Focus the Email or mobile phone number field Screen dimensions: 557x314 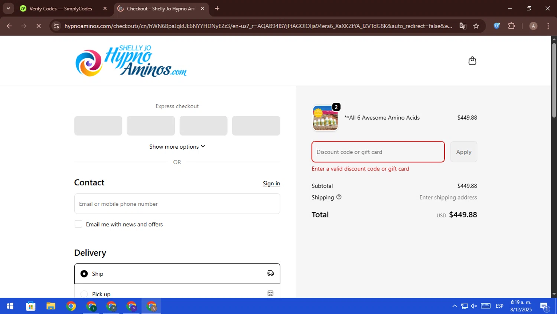(x=177, y=204)
